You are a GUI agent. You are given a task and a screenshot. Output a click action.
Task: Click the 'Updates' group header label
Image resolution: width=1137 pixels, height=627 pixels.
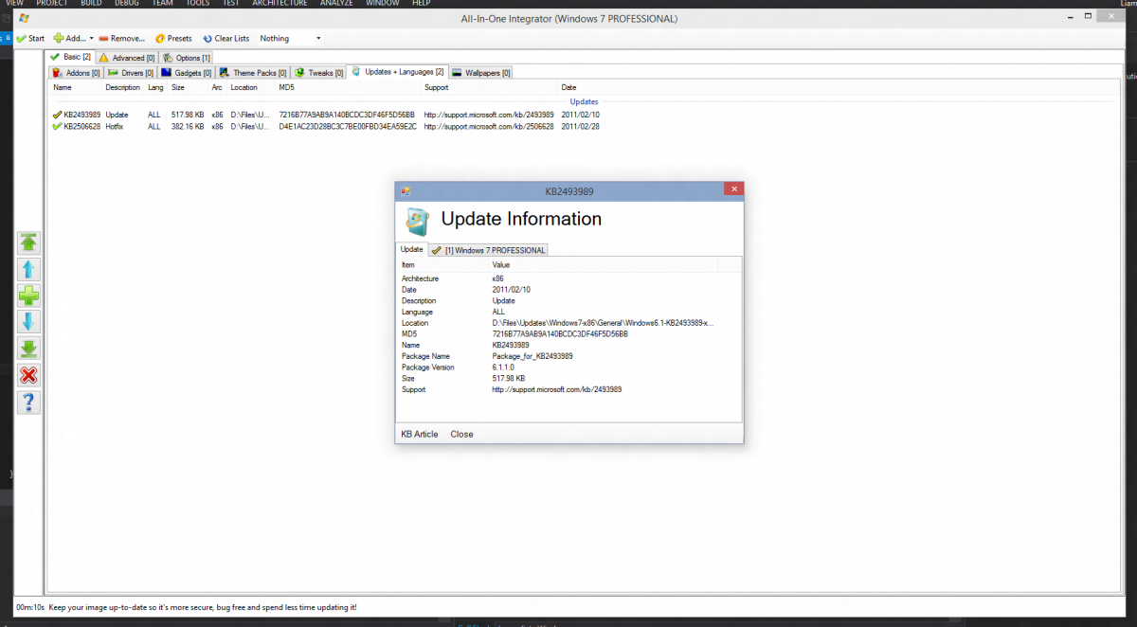584,101
